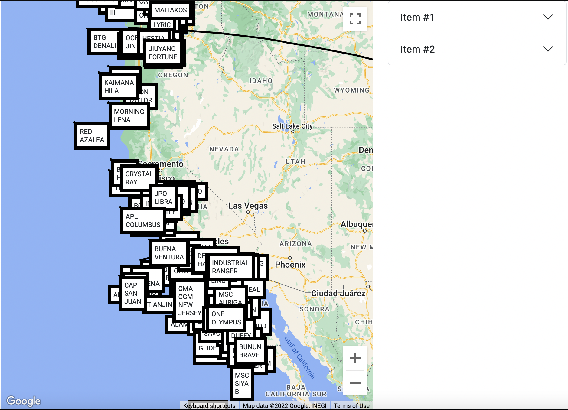Toggle fullscreen map view
Viewport: 568px width, 410px height.
tap(355, 19)
